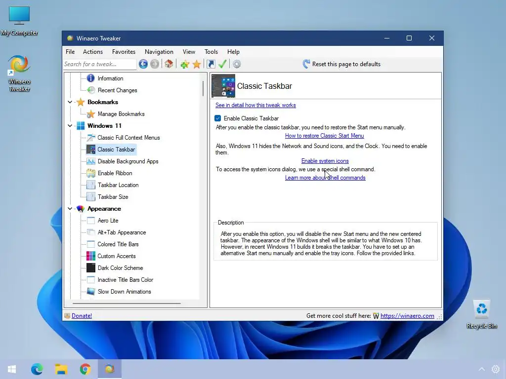Go to the Home page icon
The height and width of the screenshot is (379, 506).
point(169,64)
